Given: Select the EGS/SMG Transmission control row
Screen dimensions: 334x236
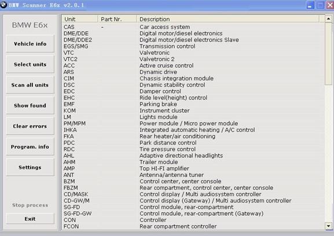Looking at the screenshot, I should (x=193, y=46).
